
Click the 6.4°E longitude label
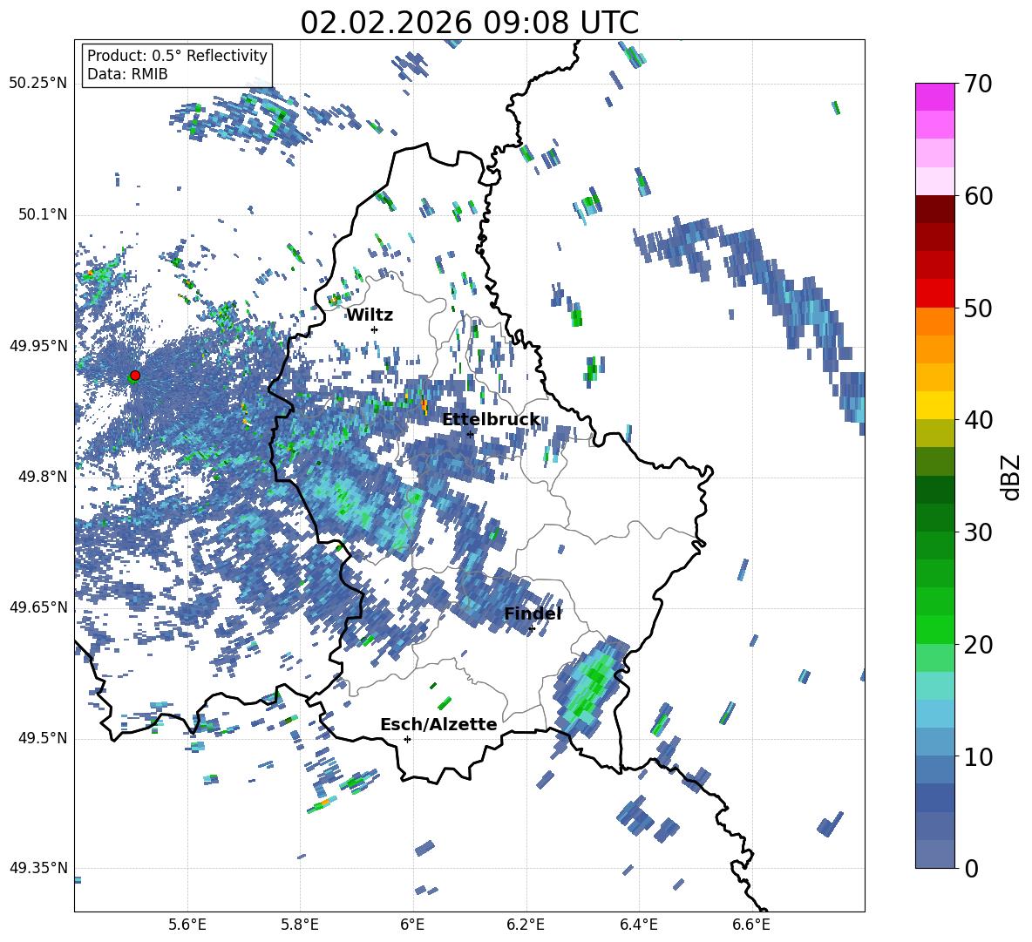pos(638,925)
